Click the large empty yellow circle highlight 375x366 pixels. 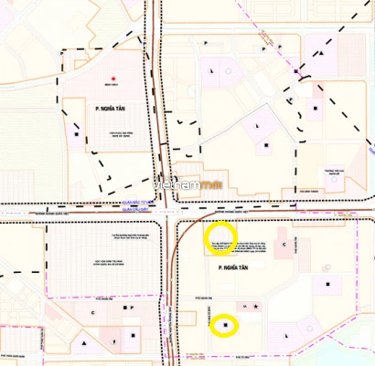coord(220,237)
